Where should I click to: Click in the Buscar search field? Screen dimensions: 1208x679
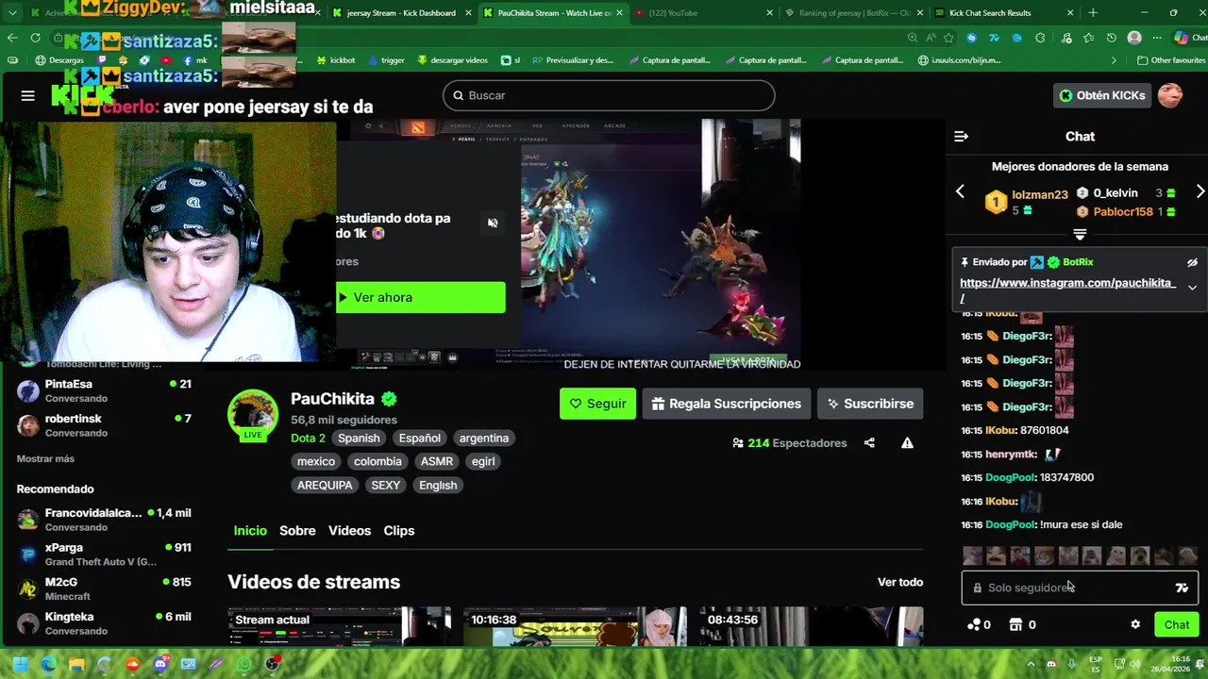609,95
